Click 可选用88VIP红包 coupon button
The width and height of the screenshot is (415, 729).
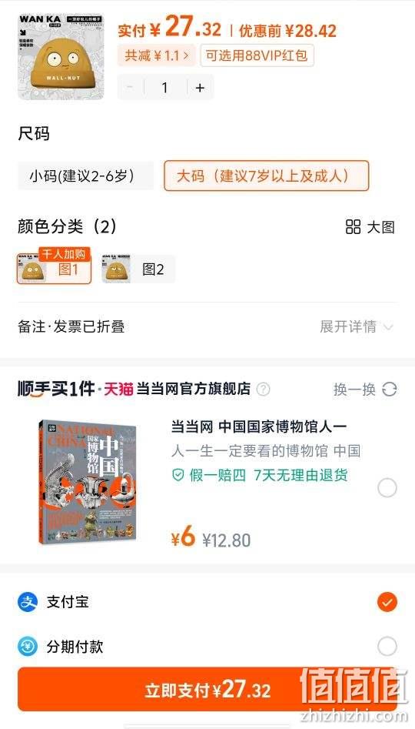pyautogui.click(x=257, y=55)
